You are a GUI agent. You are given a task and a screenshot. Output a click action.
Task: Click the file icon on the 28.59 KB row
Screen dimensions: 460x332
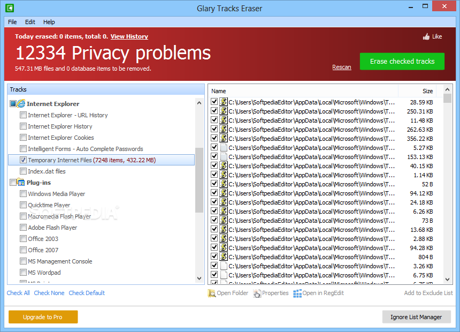click(224, 102)
